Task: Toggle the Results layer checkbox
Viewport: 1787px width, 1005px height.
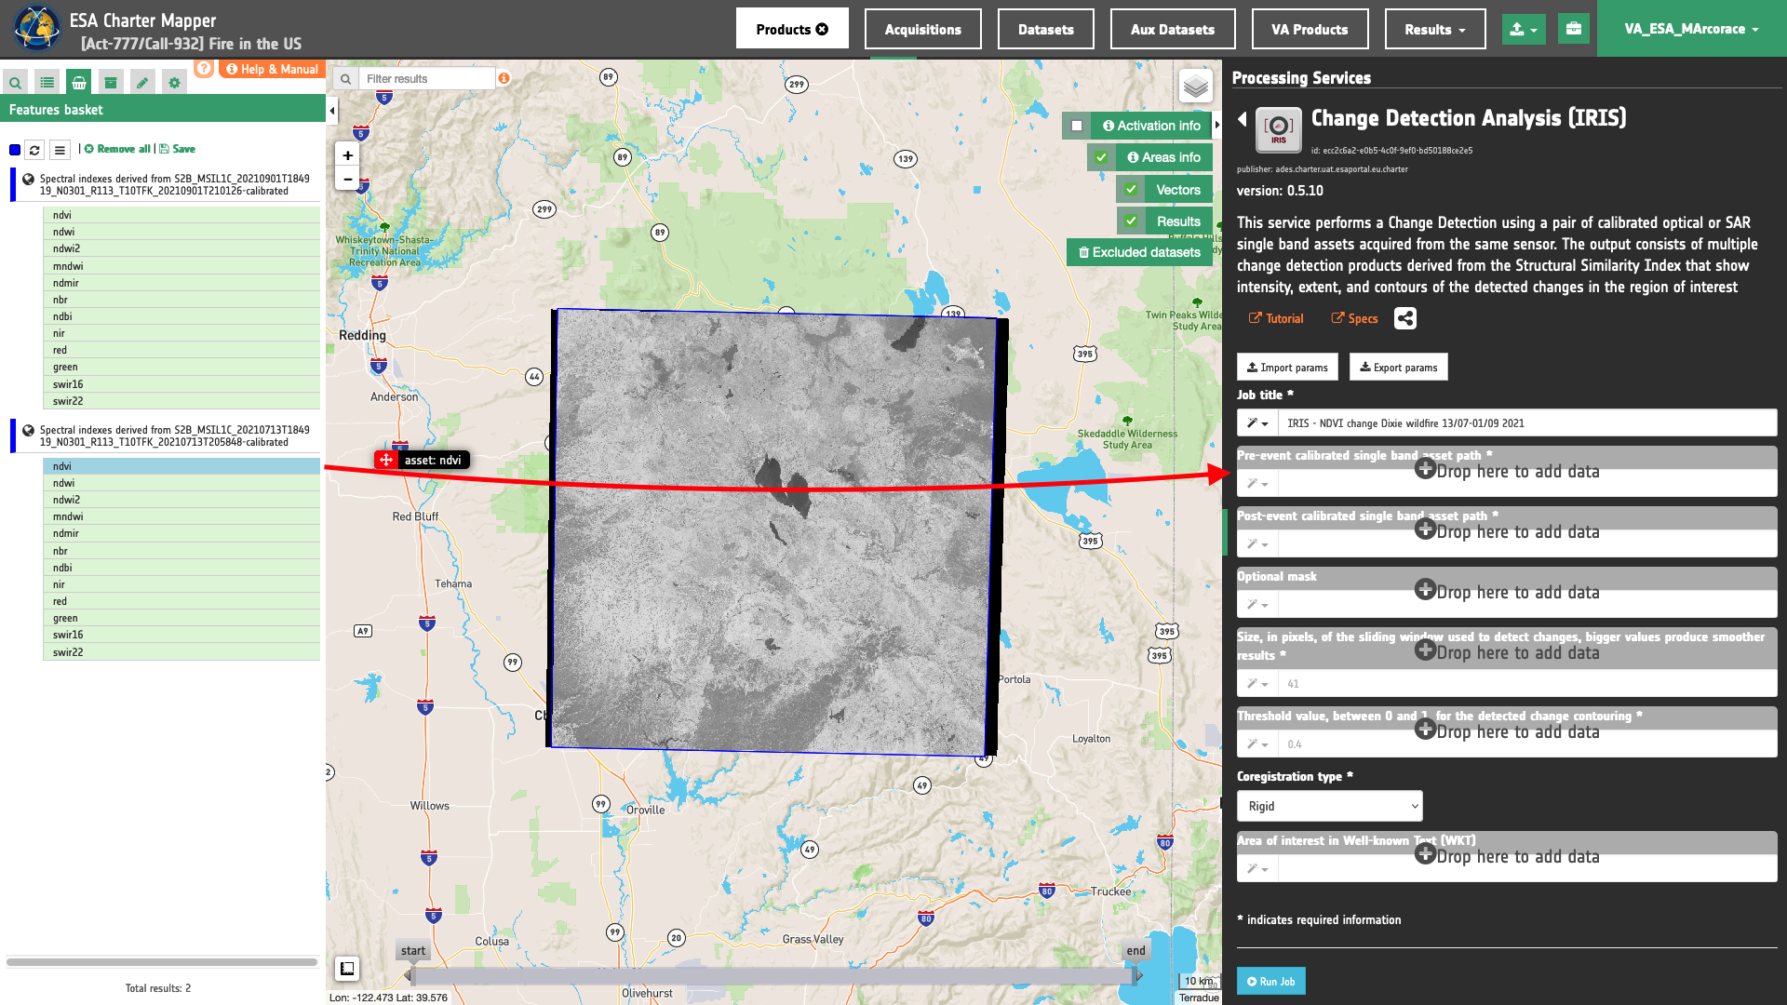Action: (1131, 221)
